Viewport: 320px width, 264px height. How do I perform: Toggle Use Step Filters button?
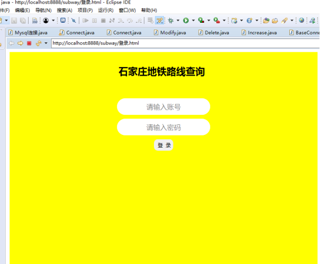pyautogui.click(x=159, y=21)
